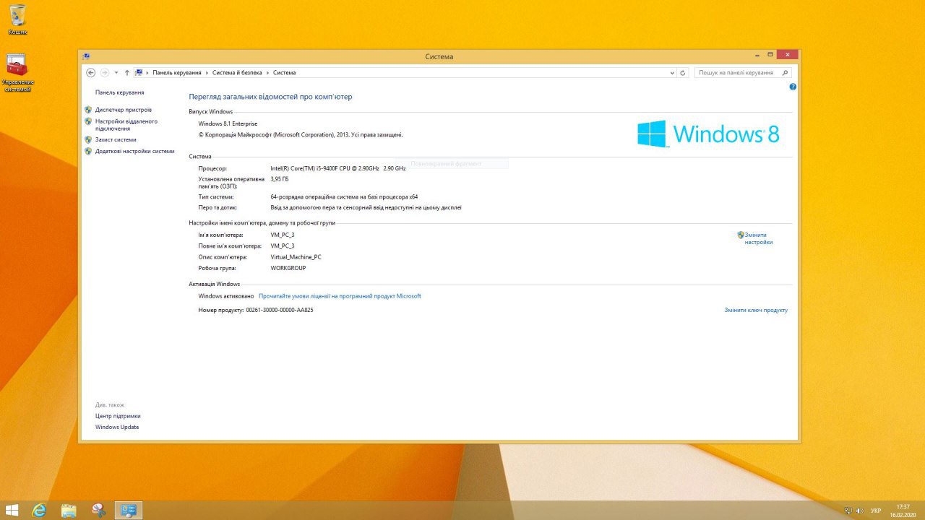This screenshot has height=520, width=925.
Task: Go up one level with Up arrow
Action: click(x=127, y=72)
